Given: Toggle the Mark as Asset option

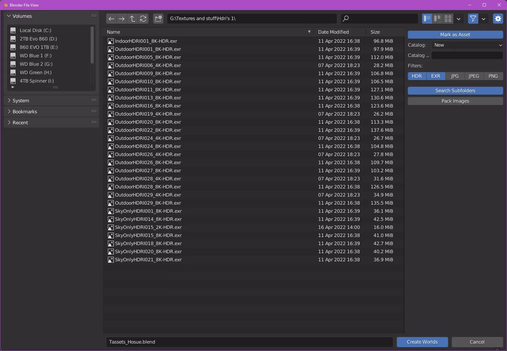Looking at the screenshot, I should (455, 35).
